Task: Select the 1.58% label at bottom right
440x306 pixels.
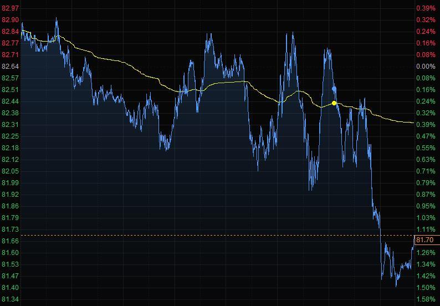Action: tap(425, 299)
